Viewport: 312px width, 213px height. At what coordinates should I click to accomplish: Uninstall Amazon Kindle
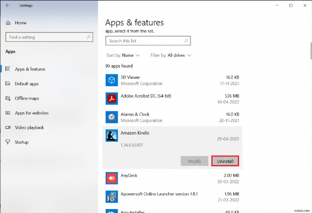click(x=225, y=161)
